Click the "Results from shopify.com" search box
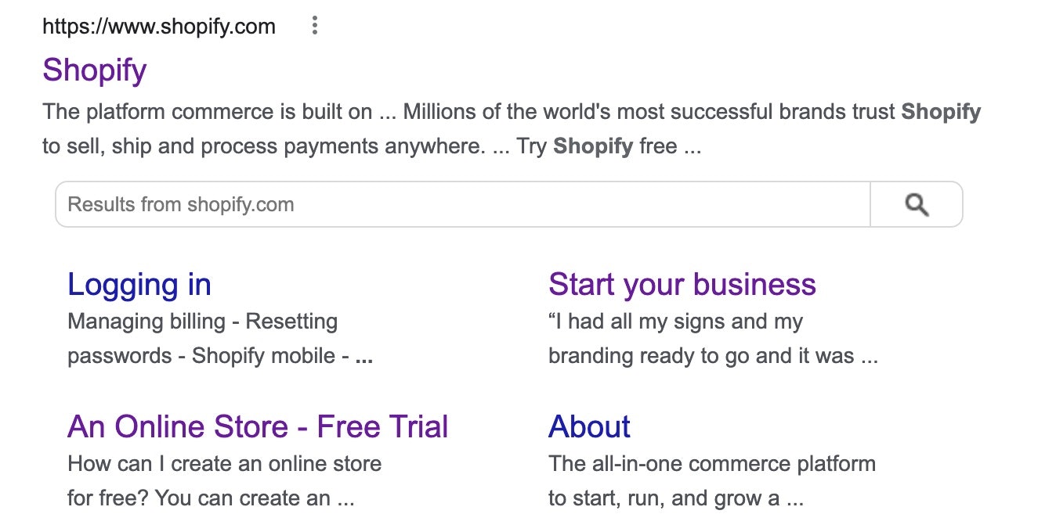Image resolution: width=1056 pixels, height=532 pixels. pos(462,205)
